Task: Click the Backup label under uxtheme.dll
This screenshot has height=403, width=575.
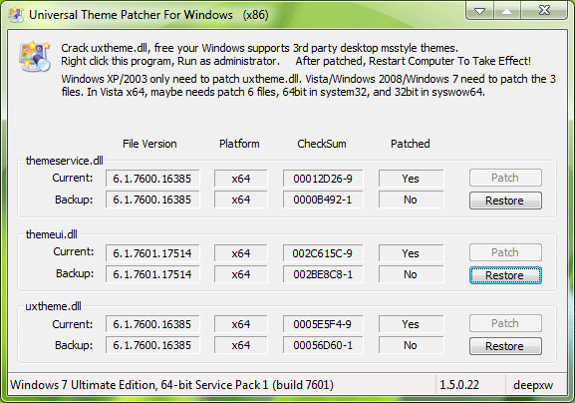Action: [x=74, y=345]
